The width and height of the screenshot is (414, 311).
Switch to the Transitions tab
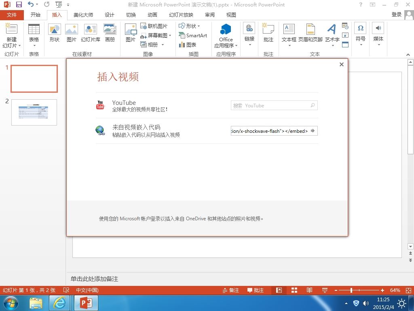[x=131, y=15]
